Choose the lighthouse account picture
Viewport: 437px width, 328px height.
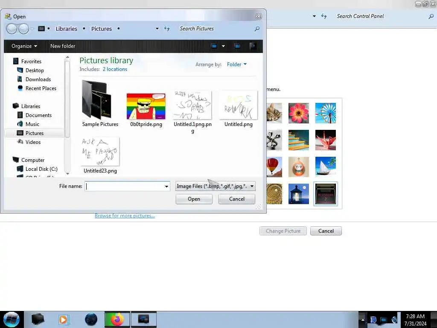click(298, 194)
